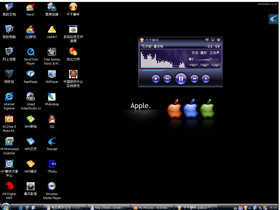This screenshot has height=210, width=280.
Task: Toggle the EQ equalizer panel
Action: tap(205, 66)
